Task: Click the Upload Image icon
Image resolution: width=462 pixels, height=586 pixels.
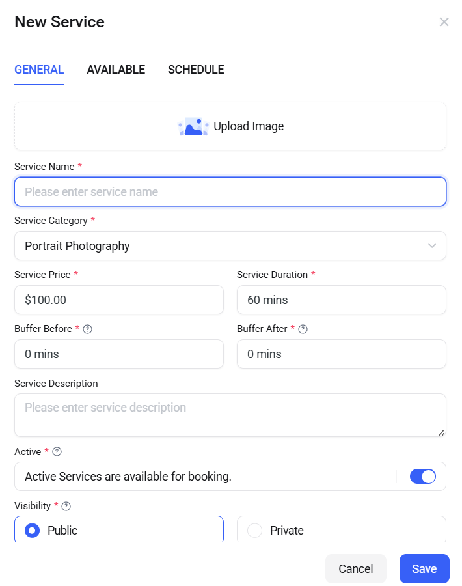Action: click(193, 126)
